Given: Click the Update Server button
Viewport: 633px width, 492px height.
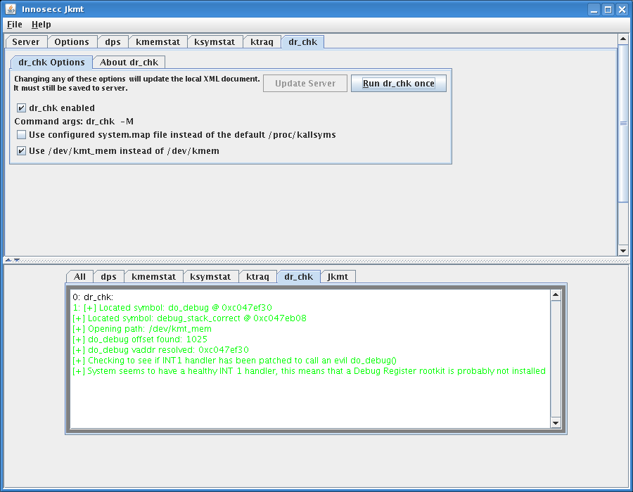Looking at the screenshot, I should [x=305, y=83].
